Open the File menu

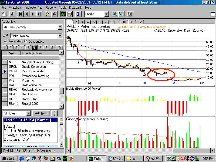(4, 8)
